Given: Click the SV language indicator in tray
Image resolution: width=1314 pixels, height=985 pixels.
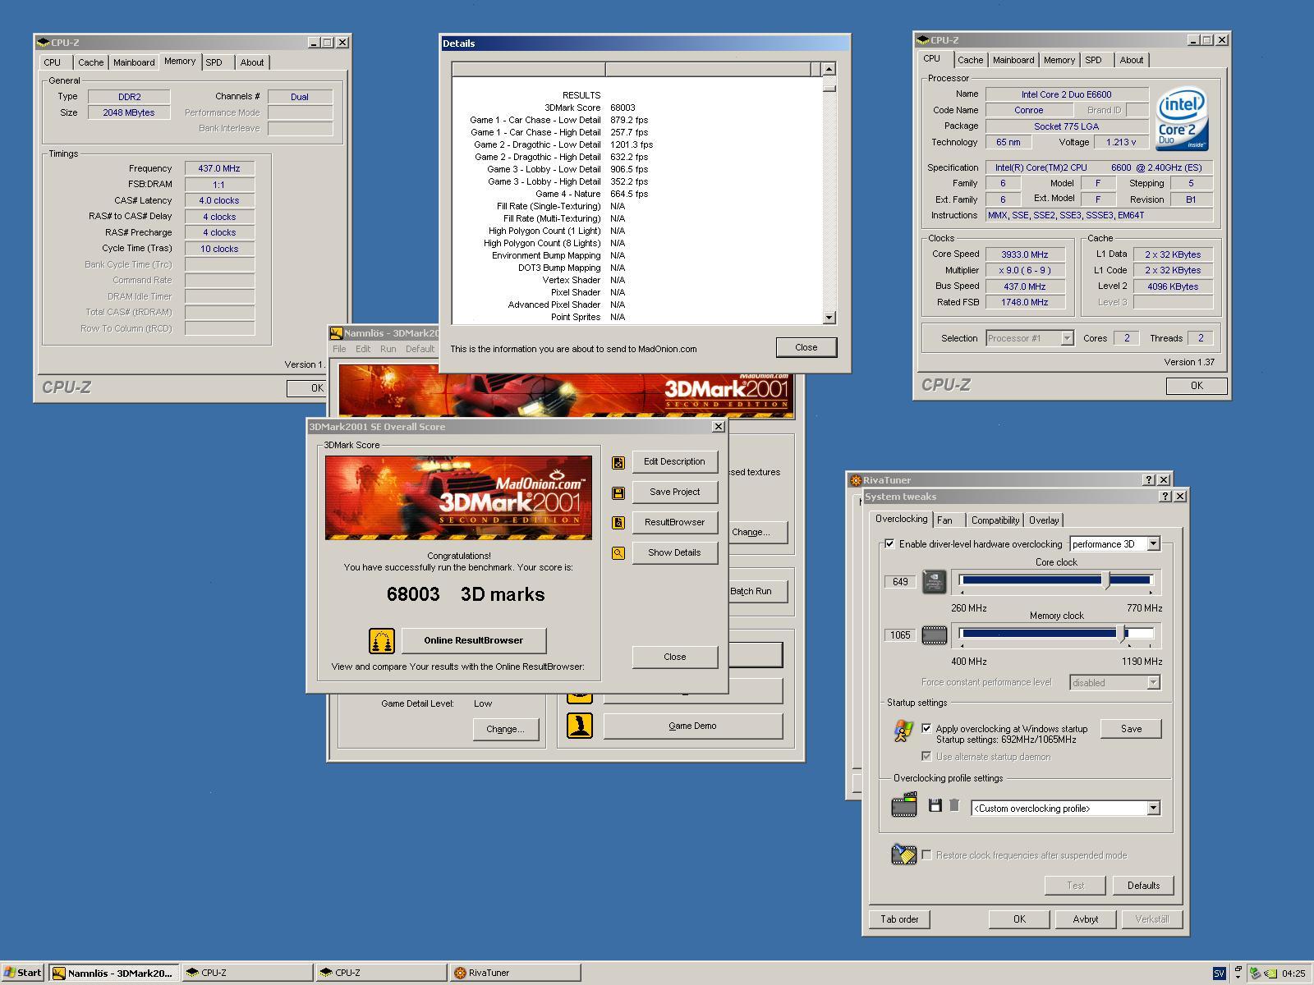Looking at the screenshot, I should pos(1219,973).
